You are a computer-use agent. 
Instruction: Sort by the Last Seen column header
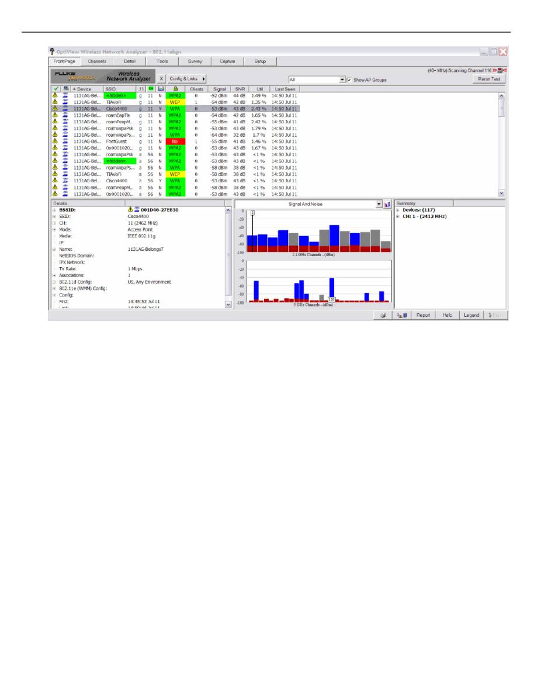(285, 89)
